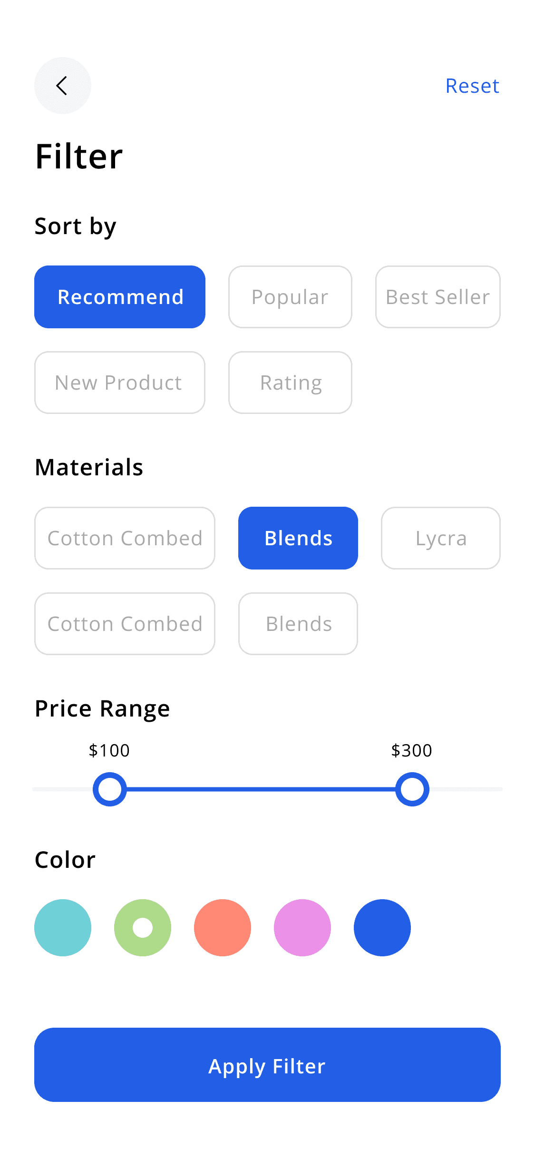
Task: Deselect the highlighted Blends material
Action: pos(298,538)
